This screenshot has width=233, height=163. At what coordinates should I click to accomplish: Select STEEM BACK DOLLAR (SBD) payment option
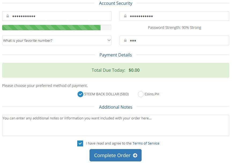pyautogui.click(x=80, y=94)
